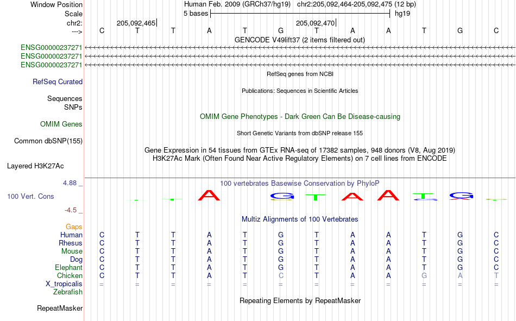Click the 205,092,470 coordinate marker
516x321 pixels.
(315, 23)
